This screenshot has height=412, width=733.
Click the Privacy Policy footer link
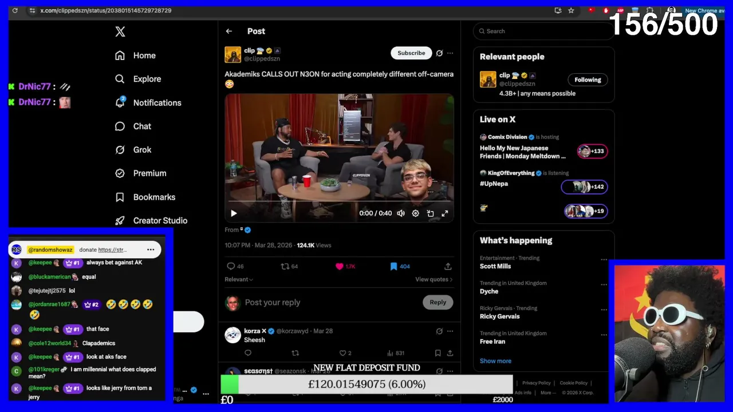point(536,383)
